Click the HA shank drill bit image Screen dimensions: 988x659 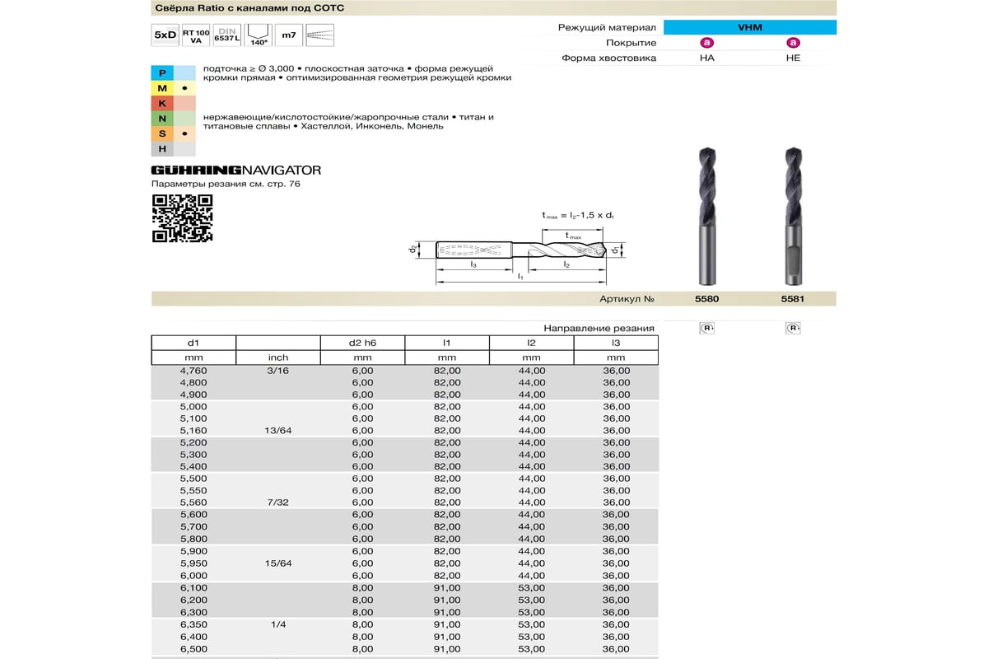point(707,214)
